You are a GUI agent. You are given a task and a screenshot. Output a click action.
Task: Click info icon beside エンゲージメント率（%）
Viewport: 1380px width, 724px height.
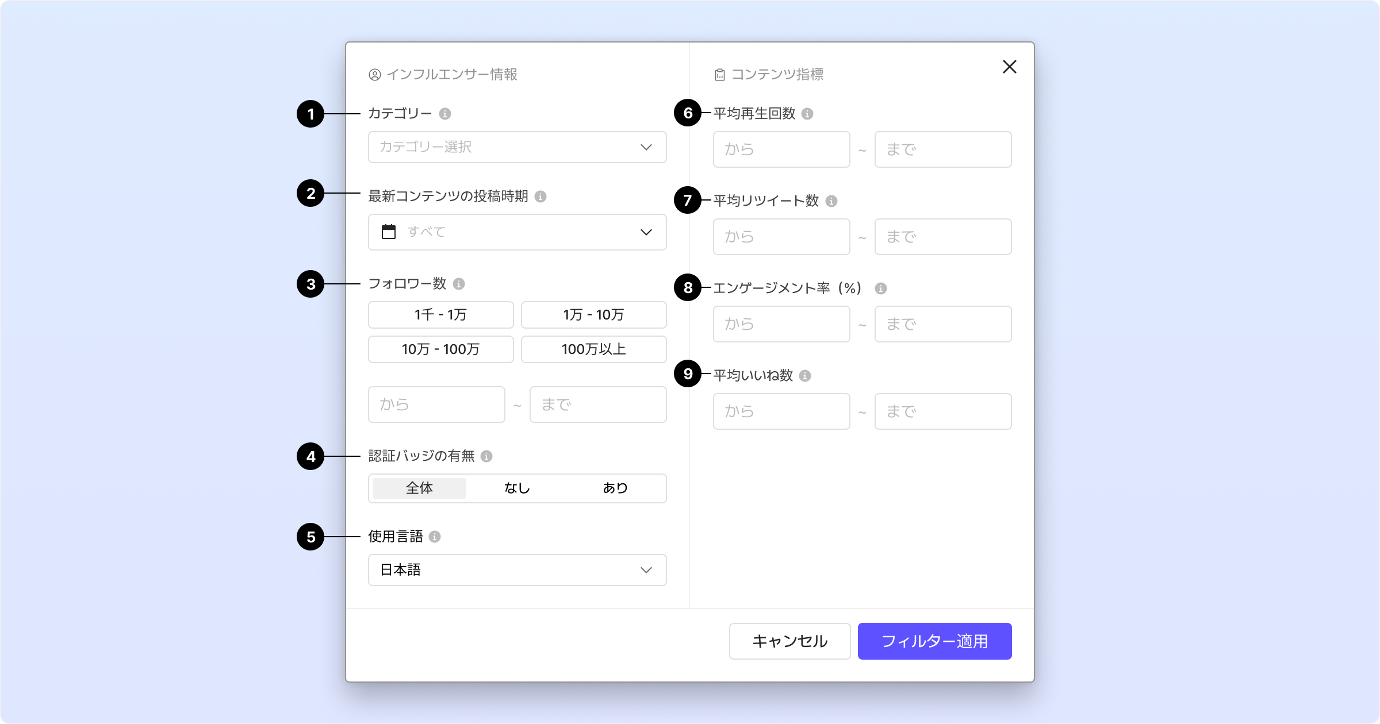[881, 288]
